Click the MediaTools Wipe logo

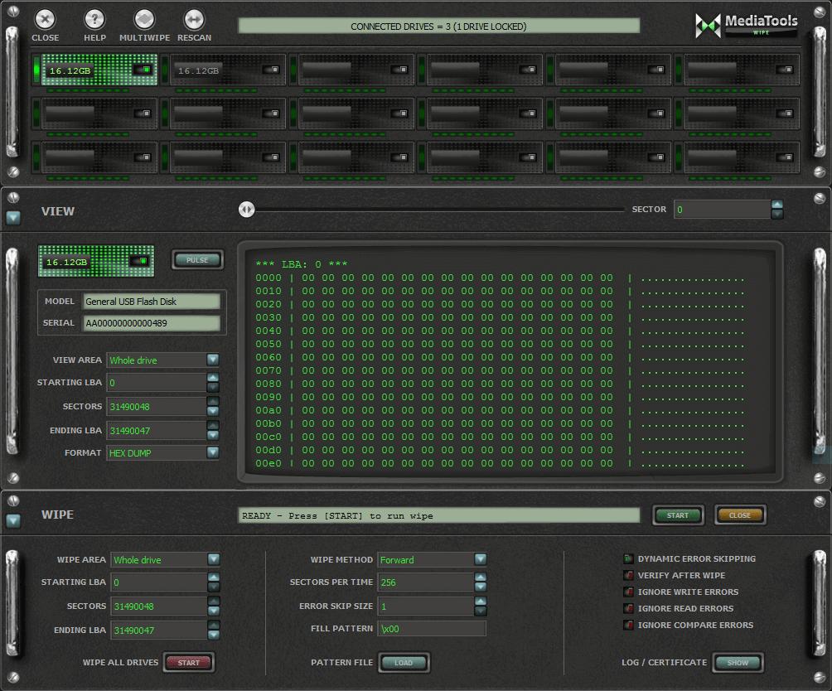click(747, 25)
